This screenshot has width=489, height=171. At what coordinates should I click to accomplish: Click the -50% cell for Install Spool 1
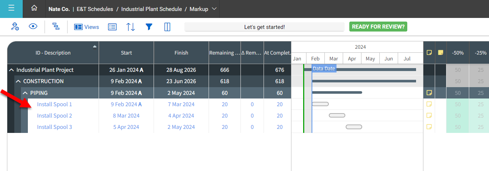pyautogui.click(x=457, y=104)
